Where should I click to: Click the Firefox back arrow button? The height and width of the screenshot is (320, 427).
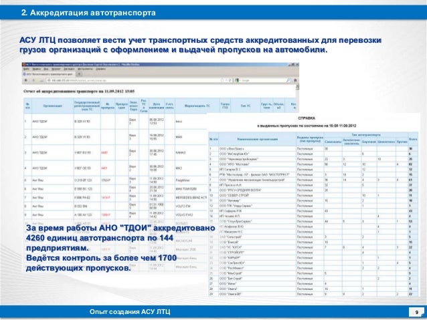26,80
